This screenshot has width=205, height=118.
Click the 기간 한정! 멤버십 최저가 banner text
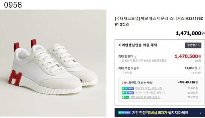pyautogui.click(x=160, y=113)
